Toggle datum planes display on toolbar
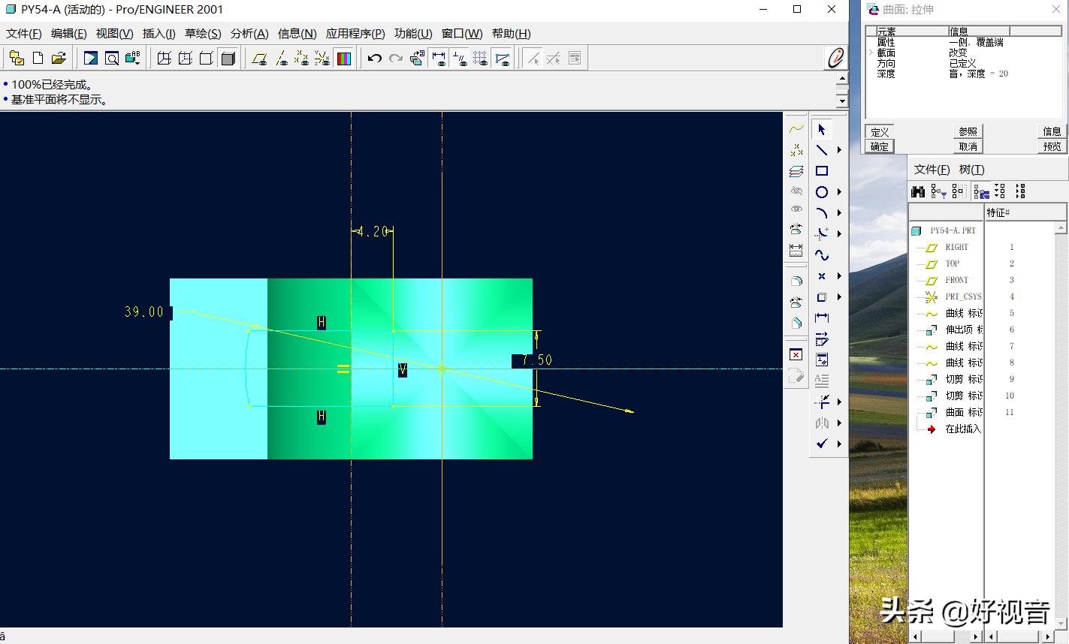The height and width of the screenshot is (644, 1069). (259, 59)
